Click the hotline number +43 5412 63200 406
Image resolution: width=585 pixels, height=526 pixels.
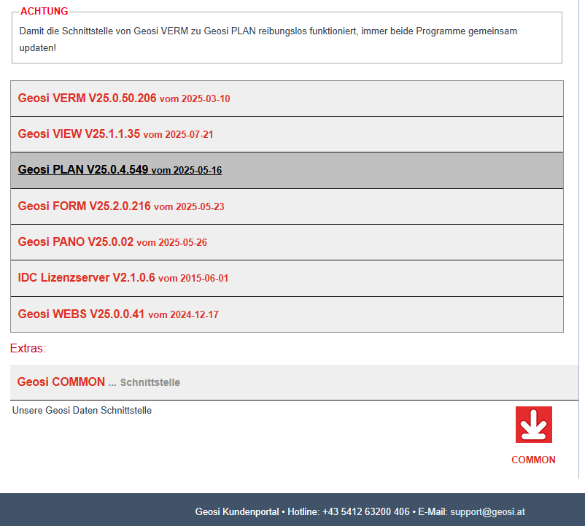[365, 512]
